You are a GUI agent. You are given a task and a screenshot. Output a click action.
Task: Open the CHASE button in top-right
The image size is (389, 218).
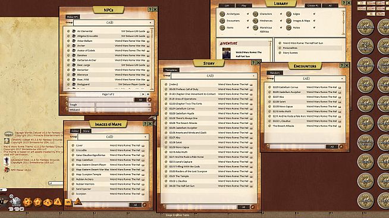371,3
